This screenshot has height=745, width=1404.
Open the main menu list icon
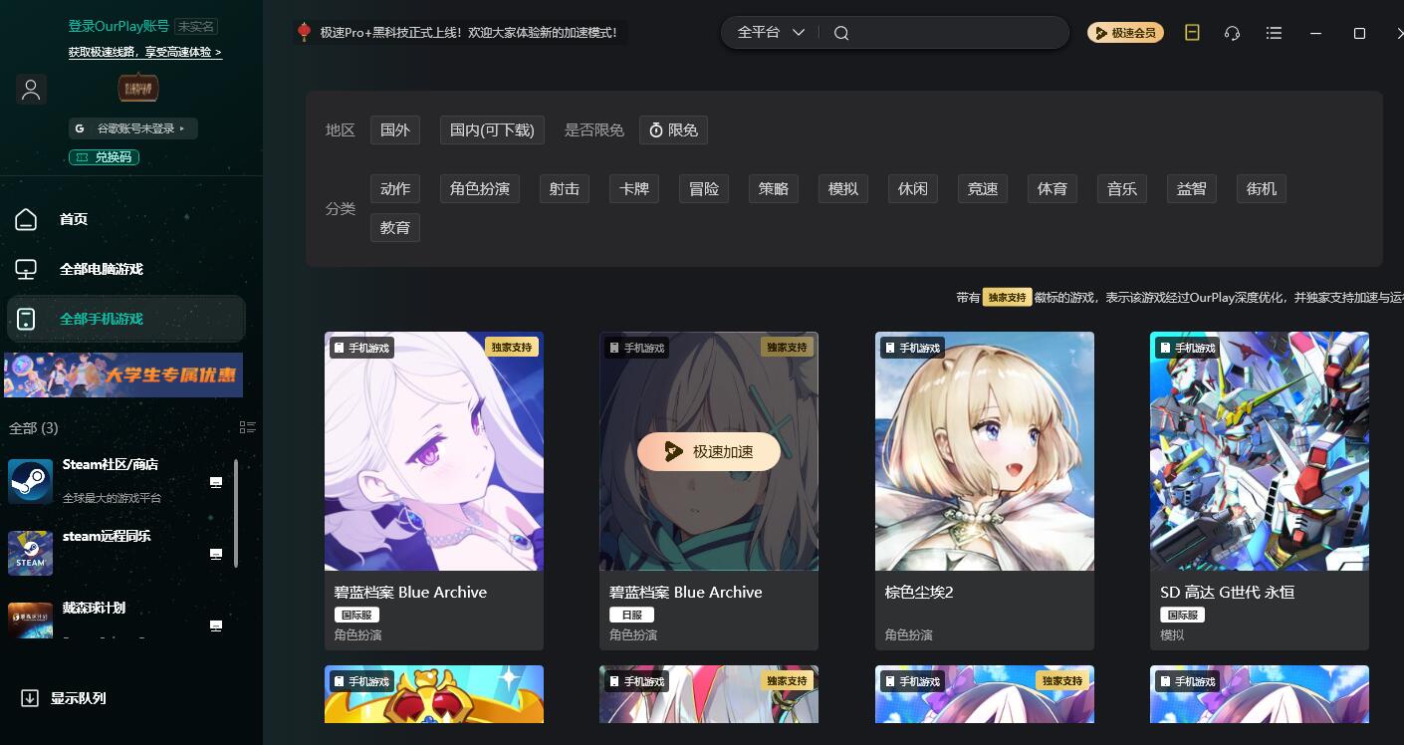point(1274,33)
